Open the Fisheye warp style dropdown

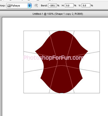coord(19,6)
